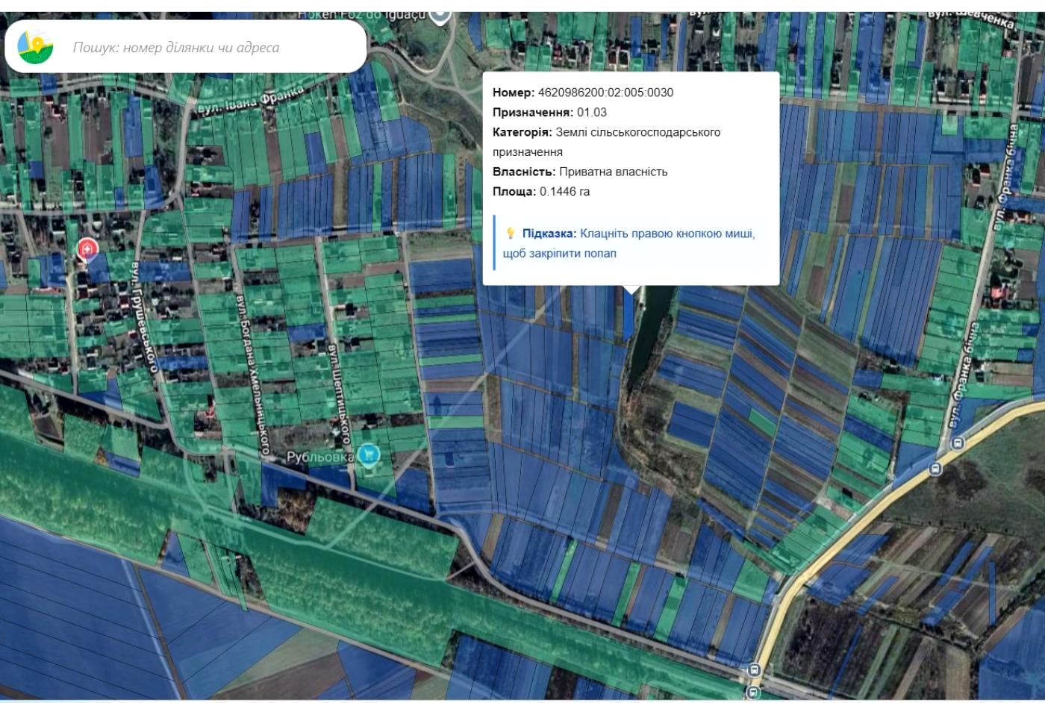Select the Рубльовка shopping cart marker

[x=368, y=454]
